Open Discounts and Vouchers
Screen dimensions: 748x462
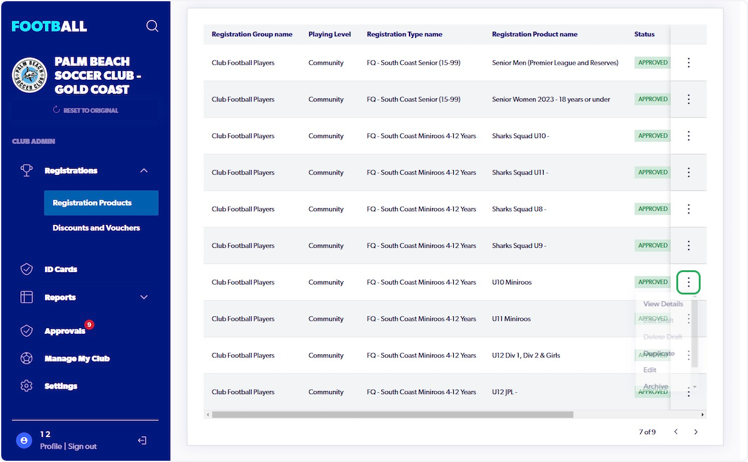[x=96, y=228]
